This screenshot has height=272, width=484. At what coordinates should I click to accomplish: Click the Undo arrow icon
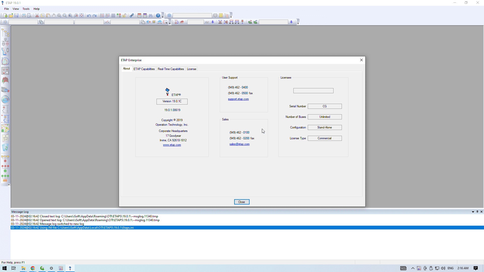[89, 16]
